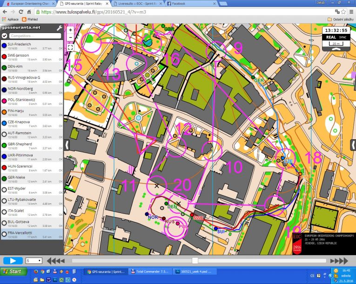Toggle fullscreen map view icon

click(x=70, y=47)
